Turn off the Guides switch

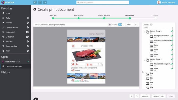coord(121,25)
